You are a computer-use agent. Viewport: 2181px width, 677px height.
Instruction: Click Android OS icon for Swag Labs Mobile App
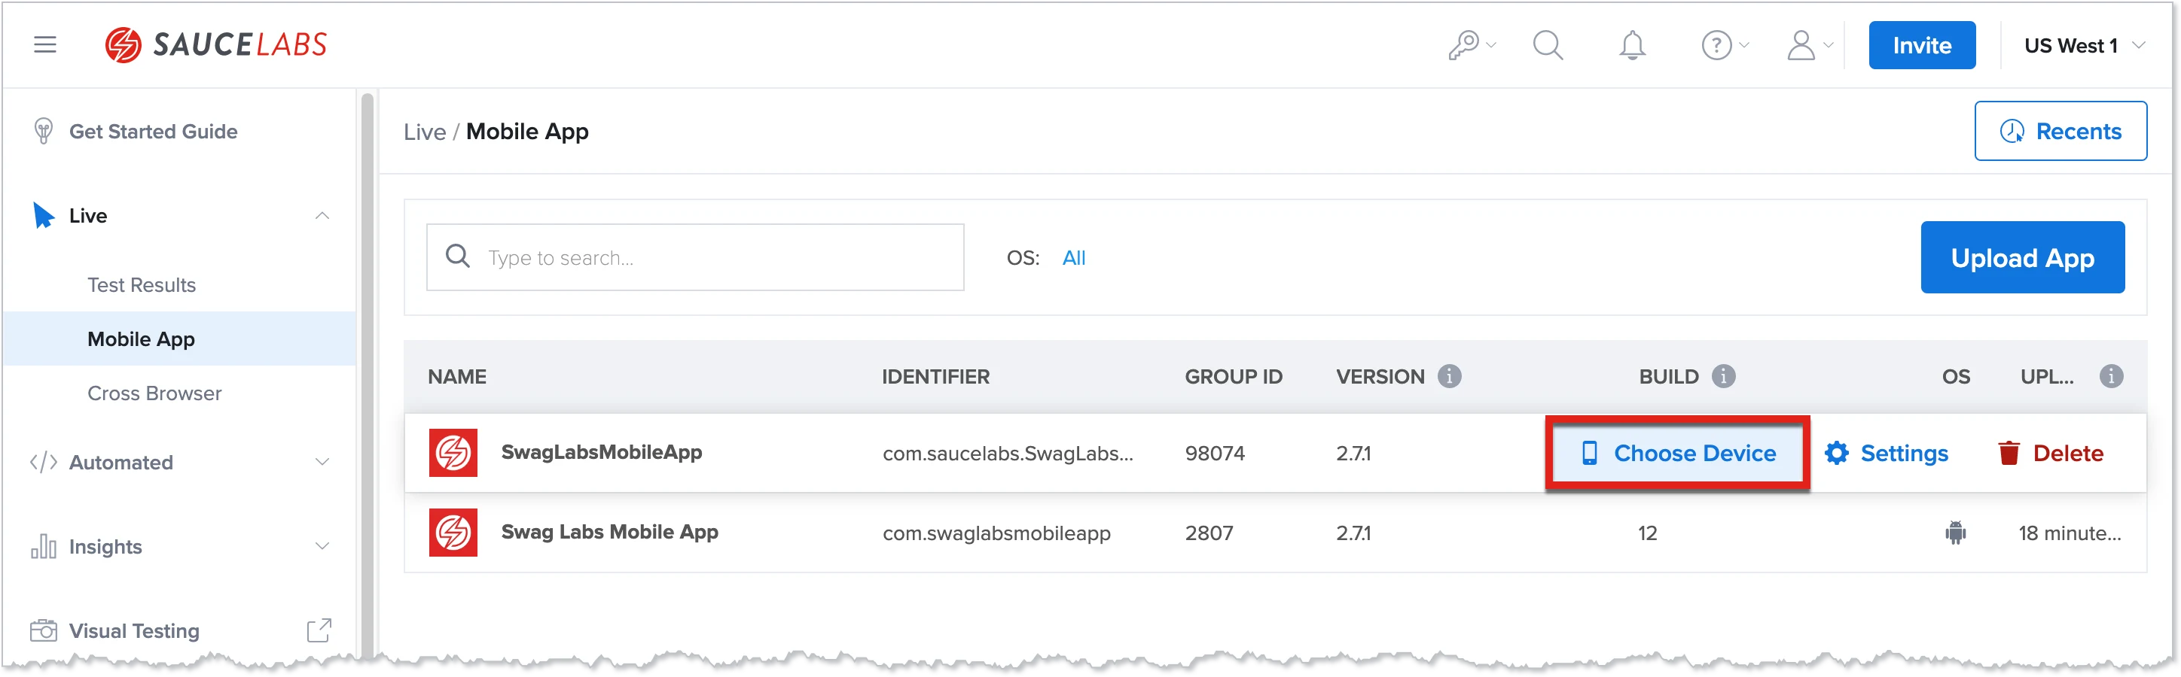(x=1955, y=533)
